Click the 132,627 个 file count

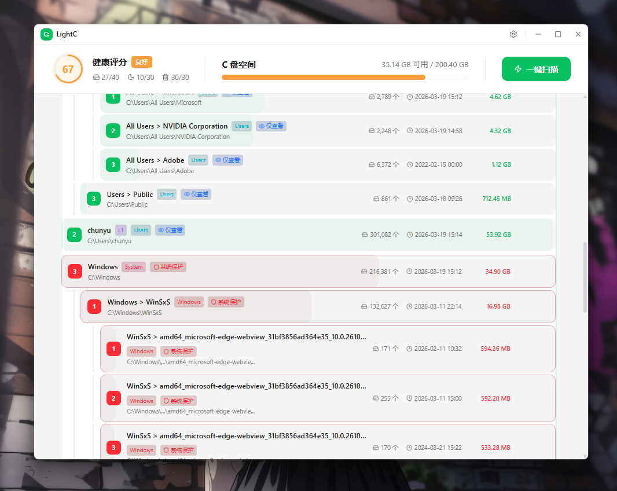coord(384,306)
